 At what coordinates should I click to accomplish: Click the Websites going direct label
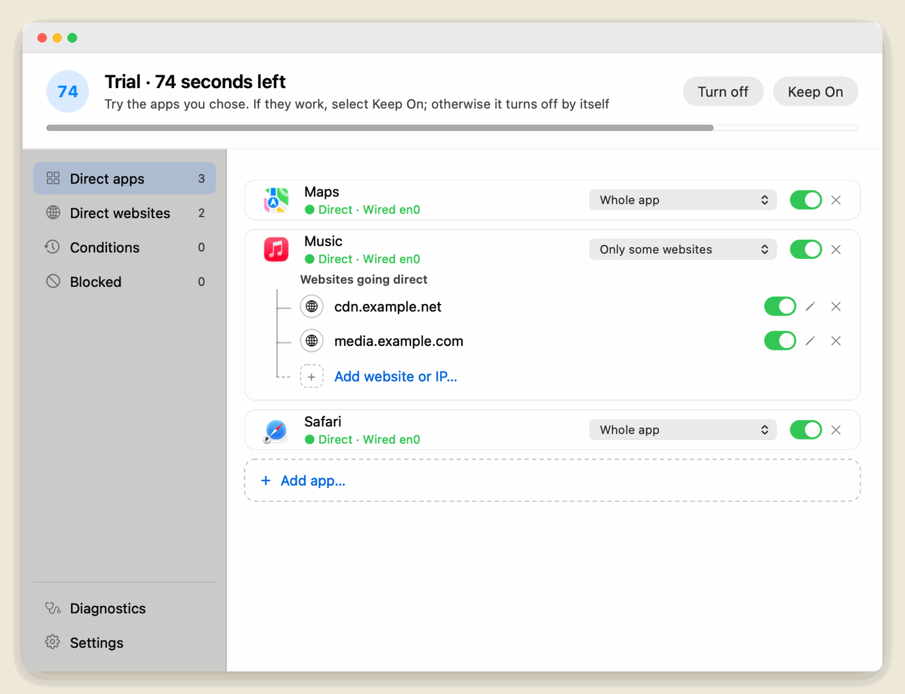pos(364,279)
